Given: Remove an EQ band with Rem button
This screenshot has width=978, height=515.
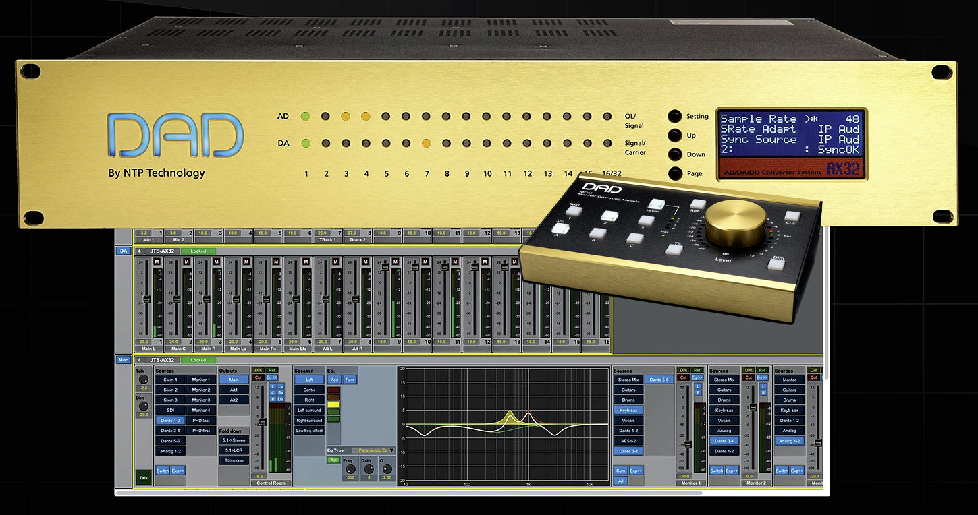Looking at the screenshot, I should pos(350,380).
